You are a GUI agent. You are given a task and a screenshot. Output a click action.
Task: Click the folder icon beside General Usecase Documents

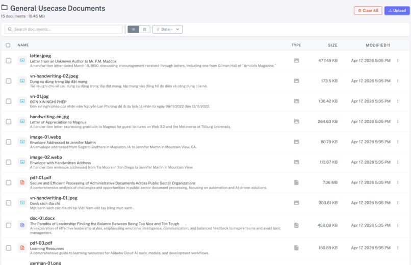pos(5,8)
